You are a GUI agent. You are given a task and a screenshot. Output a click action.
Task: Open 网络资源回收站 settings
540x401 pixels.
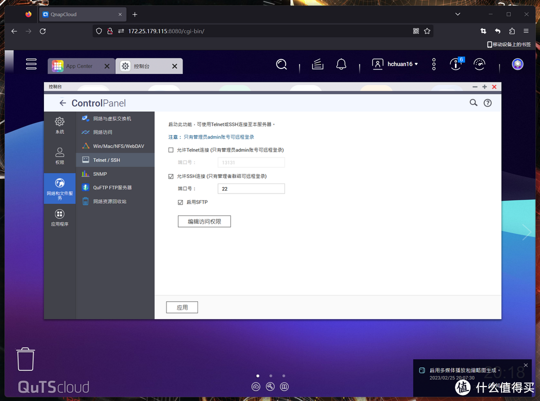pos(115,201)
